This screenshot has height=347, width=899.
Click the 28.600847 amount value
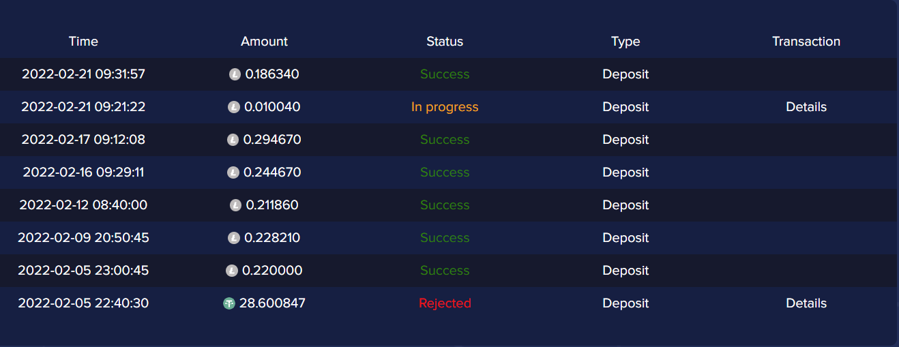point(272,303)
